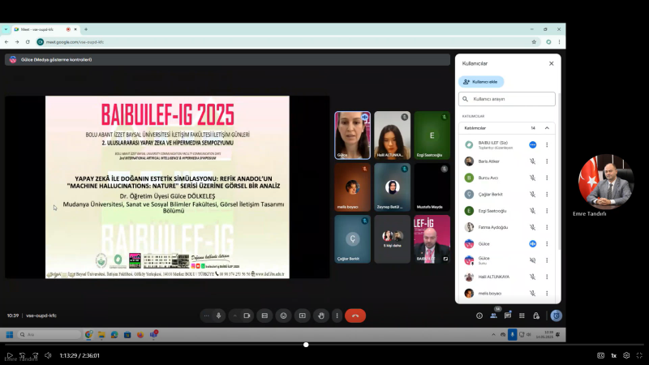The height and width of the screenshot is (365, 649).
Task: Click the browser back arrow
Action: pyautogui.click(x=6, y=42)
